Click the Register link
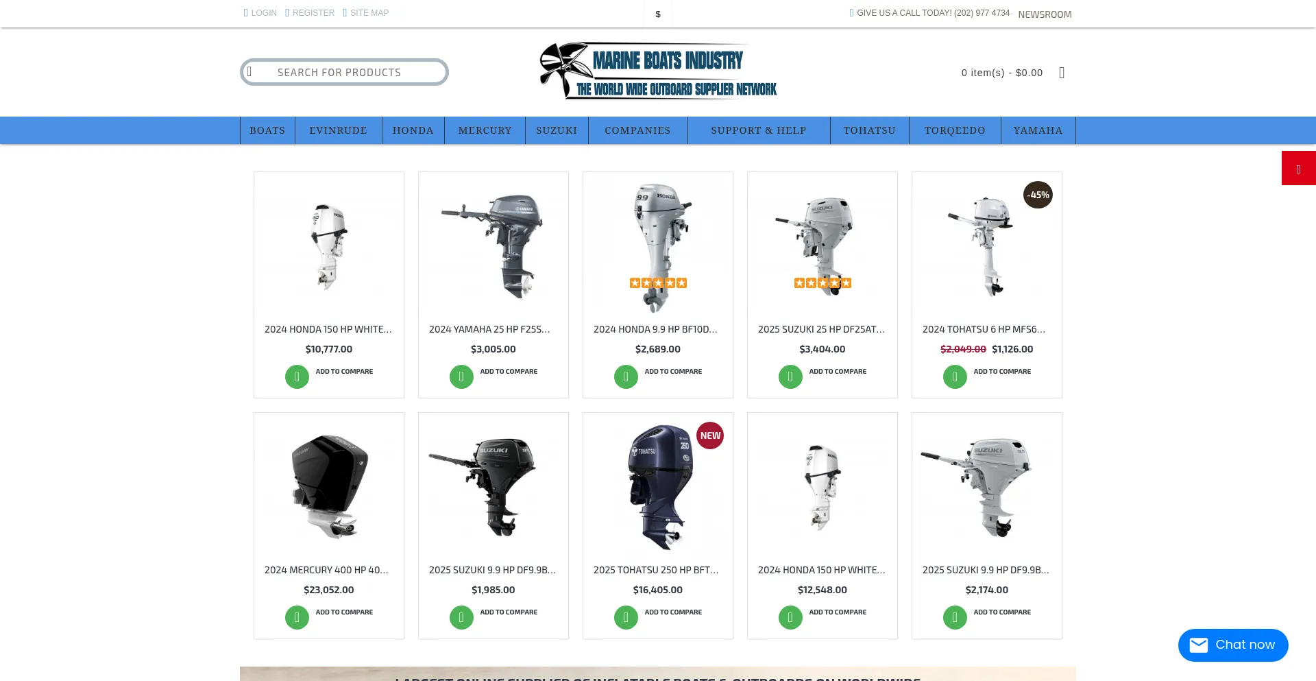 pyautogui.click(x=313, y=13)
